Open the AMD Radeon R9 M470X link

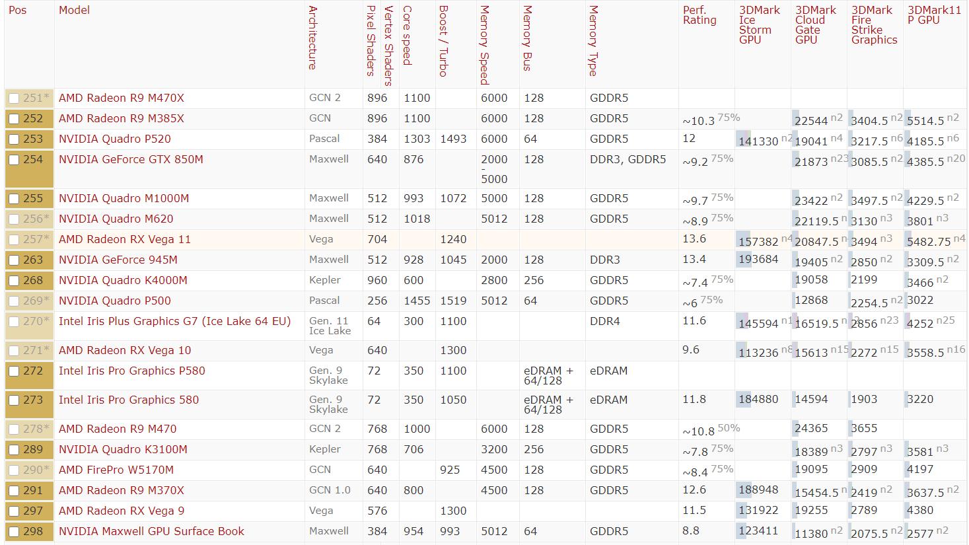click(122, 98)
